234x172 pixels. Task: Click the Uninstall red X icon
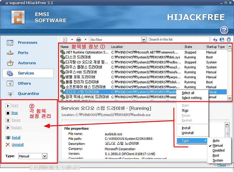(8, 144)
